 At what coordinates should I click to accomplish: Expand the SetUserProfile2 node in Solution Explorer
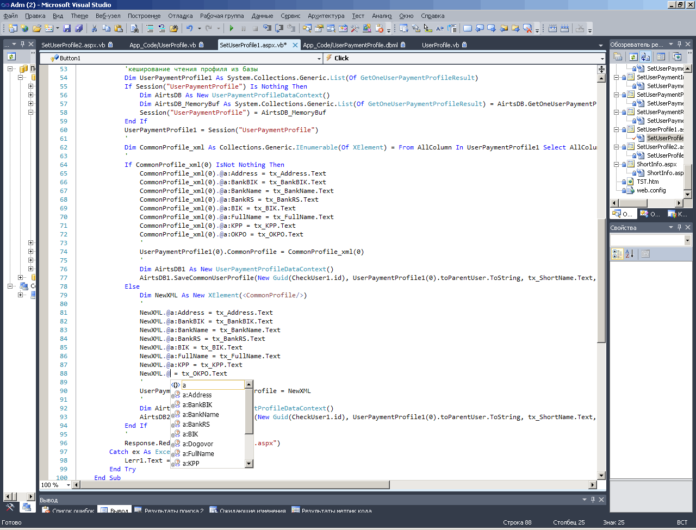617,147
